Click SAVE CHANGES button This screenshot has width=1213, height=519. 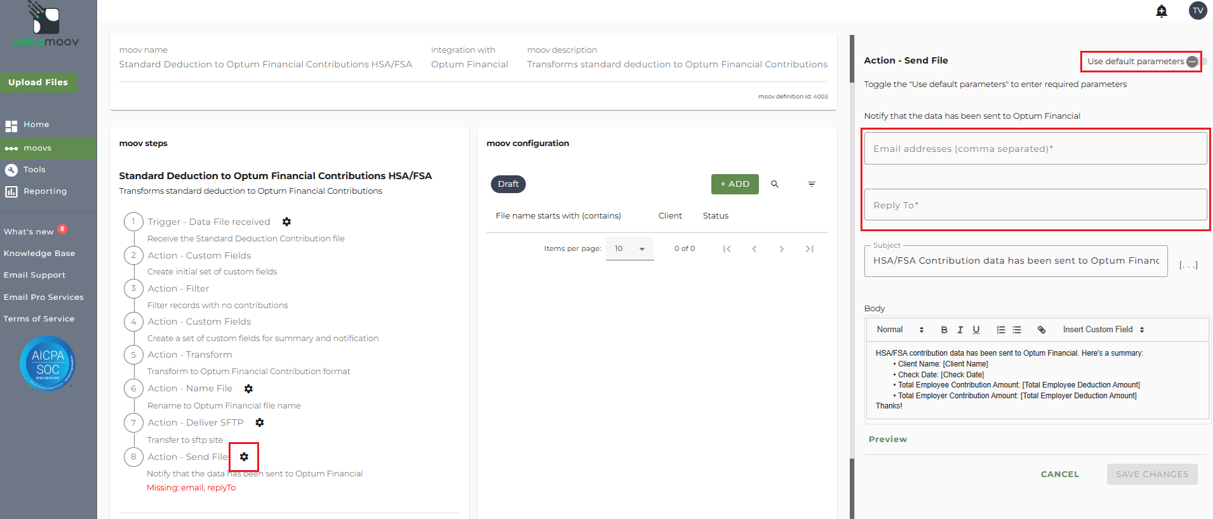click(x=1152, y=475)
